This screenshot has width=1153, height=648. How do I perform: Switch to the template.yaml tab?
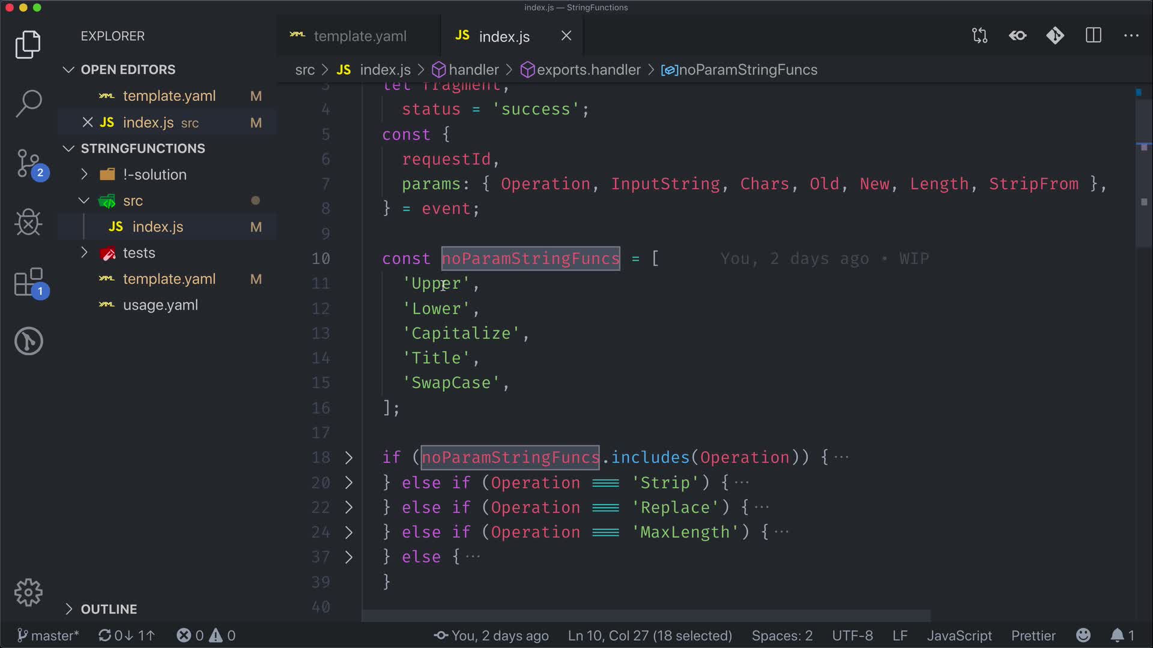point(359,36)
